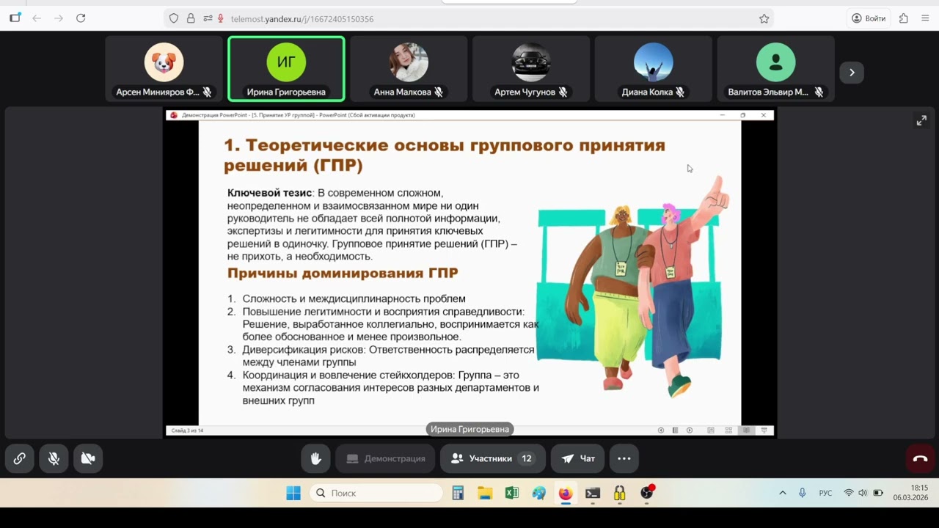Select Арсен Минияров participant tile
This screenshot has width=939, height=528.
tap(164, 69)
